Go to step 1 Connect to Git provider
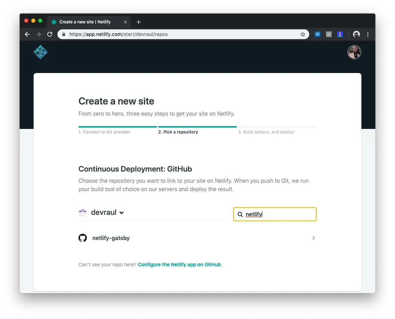Image resolution: width=395 pixels, height=319 pixels. coord(104,132)
